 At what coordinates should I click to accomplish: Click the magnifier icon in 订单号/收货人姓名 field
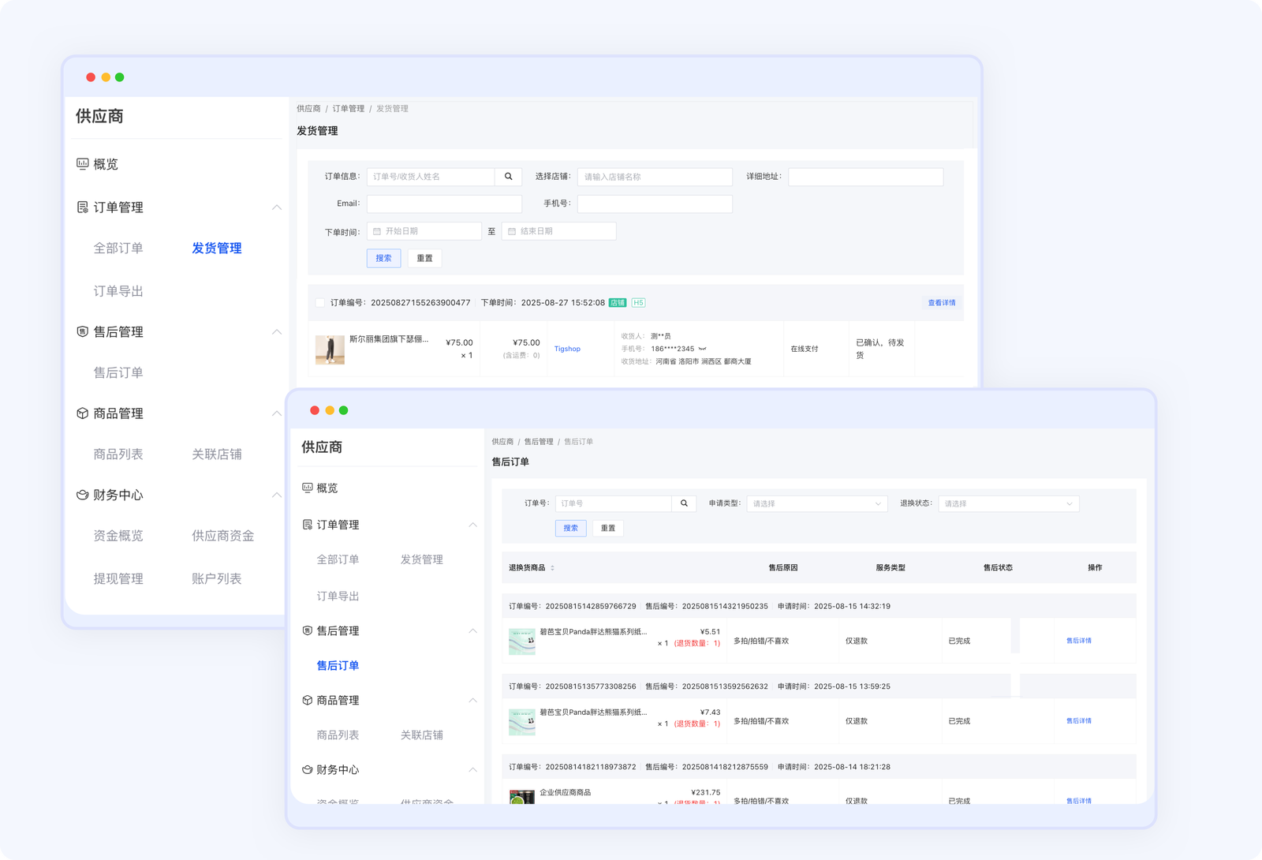(509, 177)
